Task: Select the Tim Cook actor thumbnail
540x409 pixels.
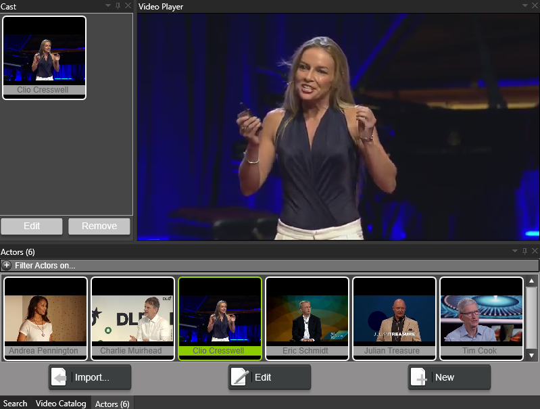Action: [x=481, y=318]
